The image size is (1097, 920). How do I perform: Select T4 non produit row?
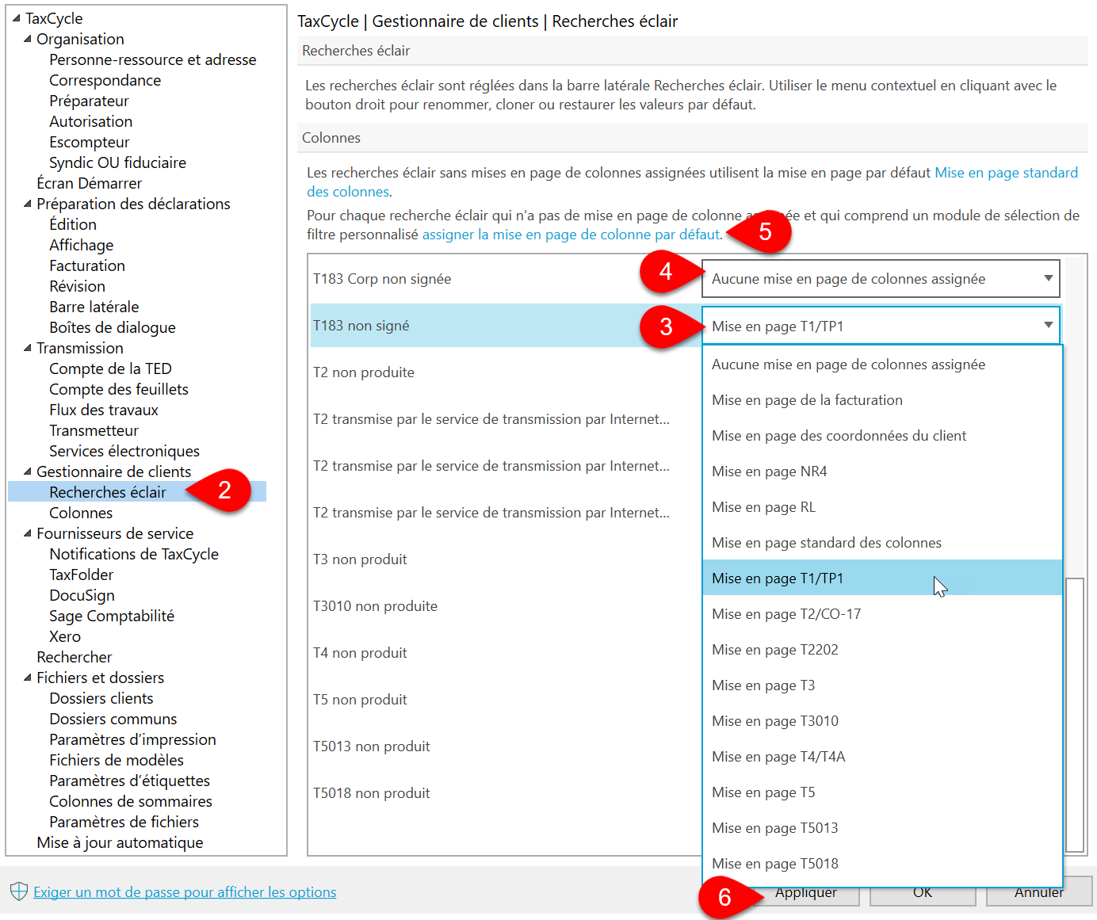[x=504, y=652]
